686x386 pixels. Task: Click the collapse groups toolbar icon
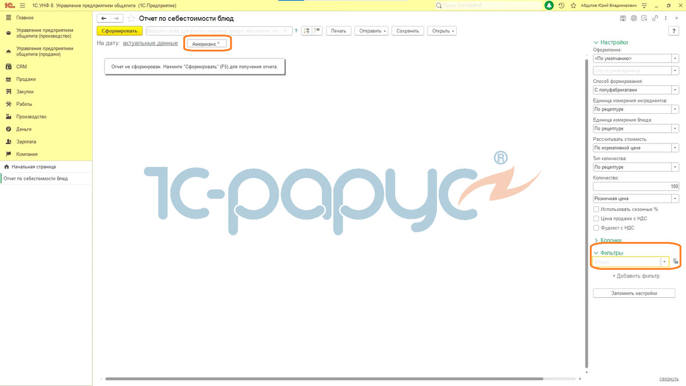[317, 31]
